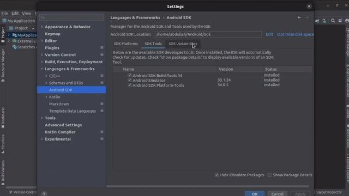Viewport: 349px width, 196px height.
Task: Click the Settings search field
Action: click(71, 17)
